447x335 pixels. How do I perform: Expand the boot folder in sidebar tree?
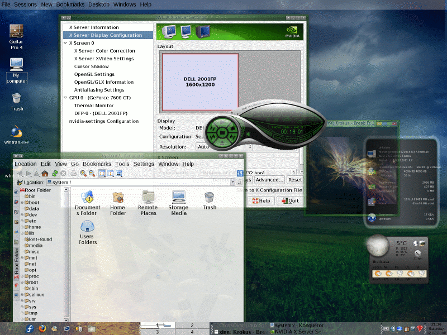click(x=22, y=203)
